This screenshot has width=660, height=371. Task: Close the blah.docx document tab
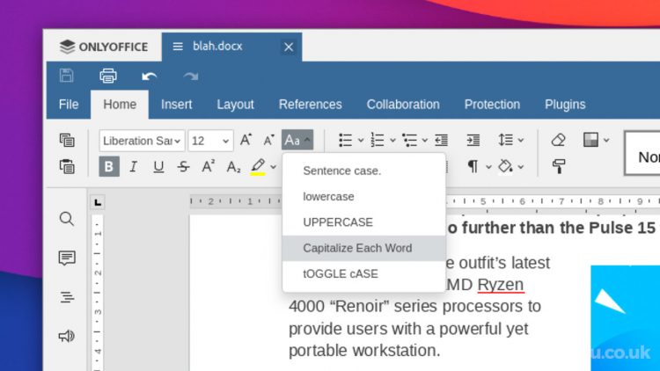pyautogui.click(x=289, y=47)
